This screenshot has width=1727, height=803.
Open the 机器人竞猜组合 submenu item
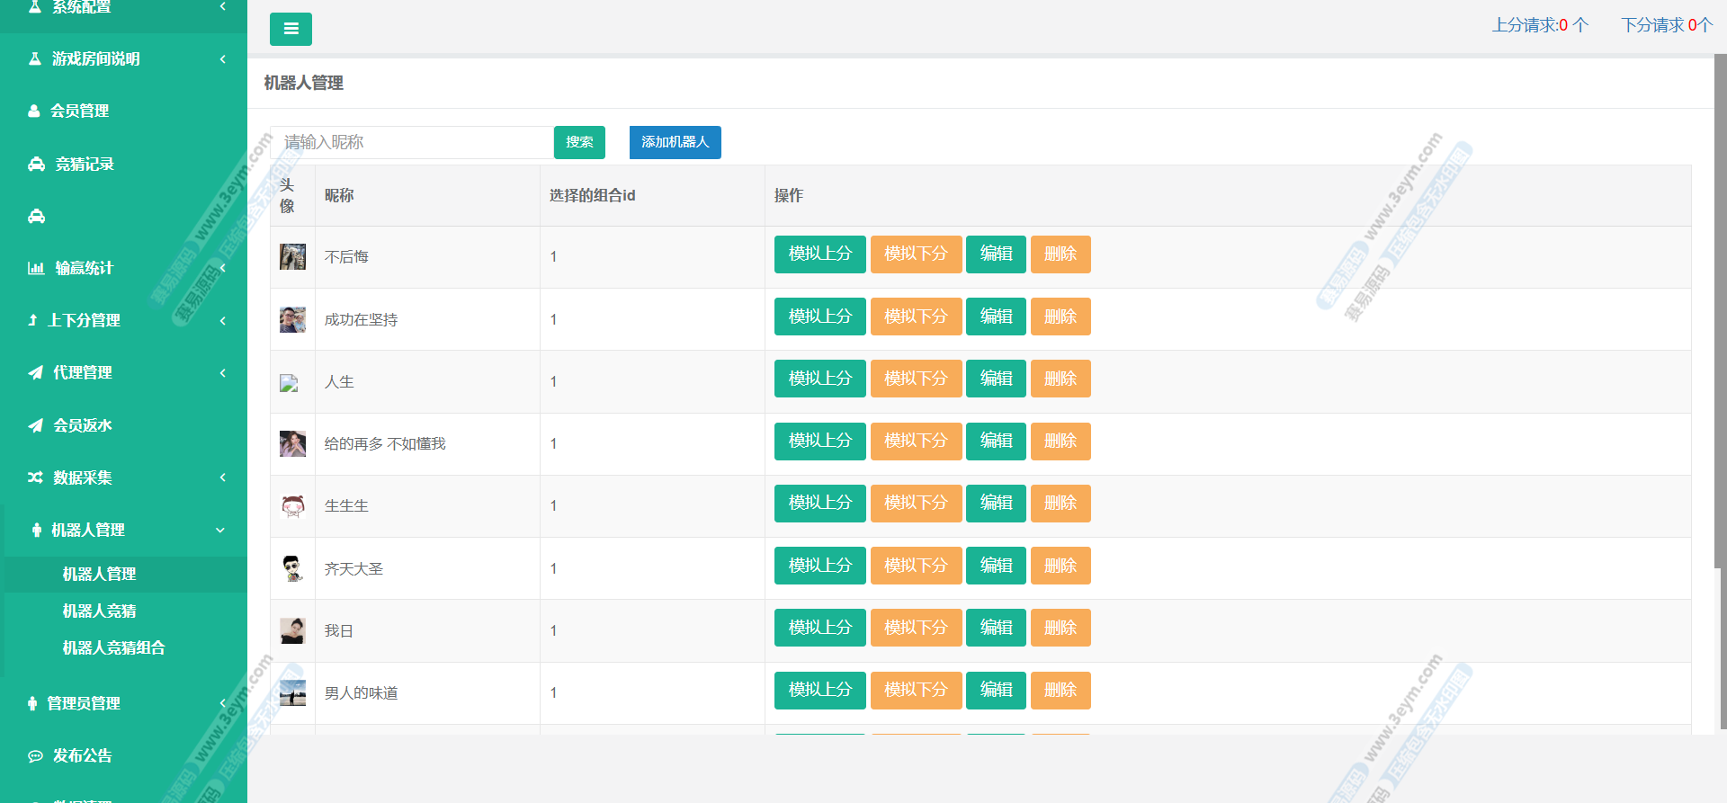[x=113, y=647]
